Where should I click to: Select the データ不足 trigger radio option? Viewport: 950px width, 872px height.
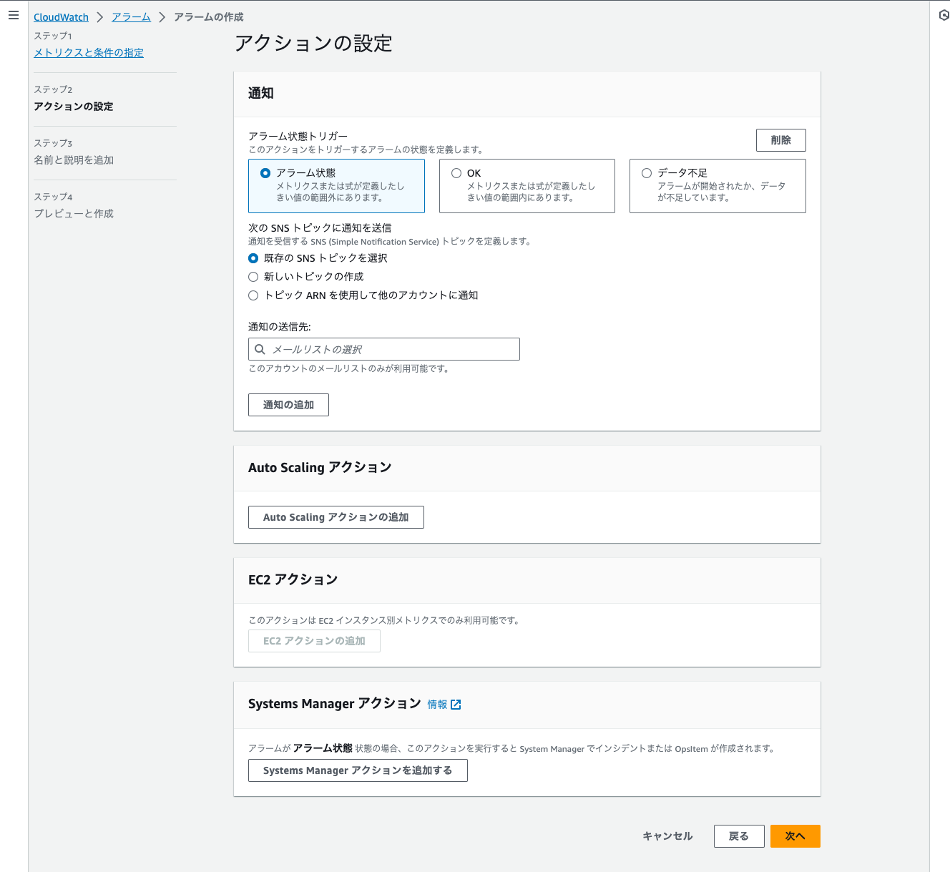pyautogui.click(x=647, y=173)
